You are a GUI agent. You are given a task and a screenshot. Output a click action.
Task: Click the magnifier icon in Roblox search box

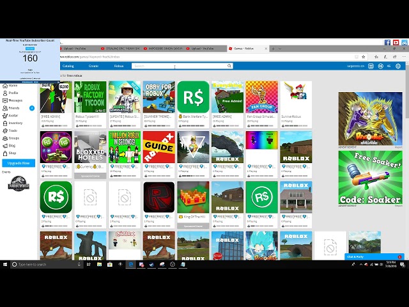[x=229, y=66]
